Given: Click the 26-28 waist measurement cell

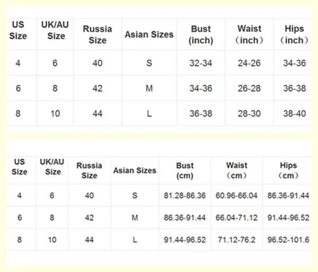Looking at the screenshot, I should [249, 89].
